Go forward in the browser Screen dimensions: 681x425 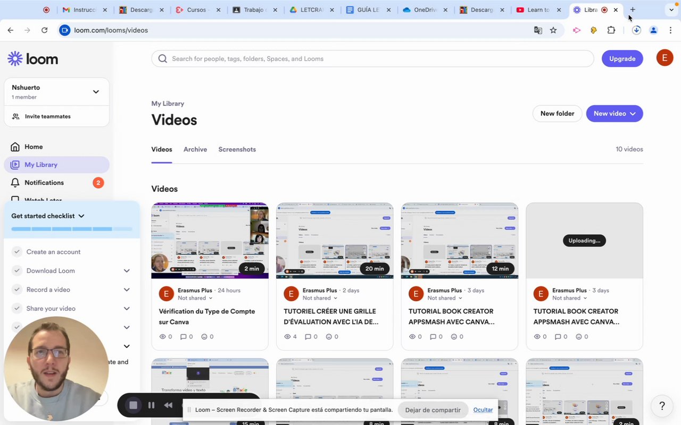[28, 30]
